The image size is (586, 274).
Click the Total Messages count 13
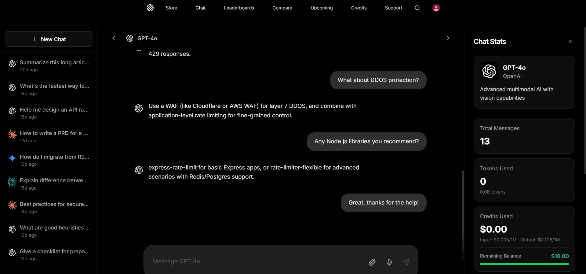(x=485, y=141)
